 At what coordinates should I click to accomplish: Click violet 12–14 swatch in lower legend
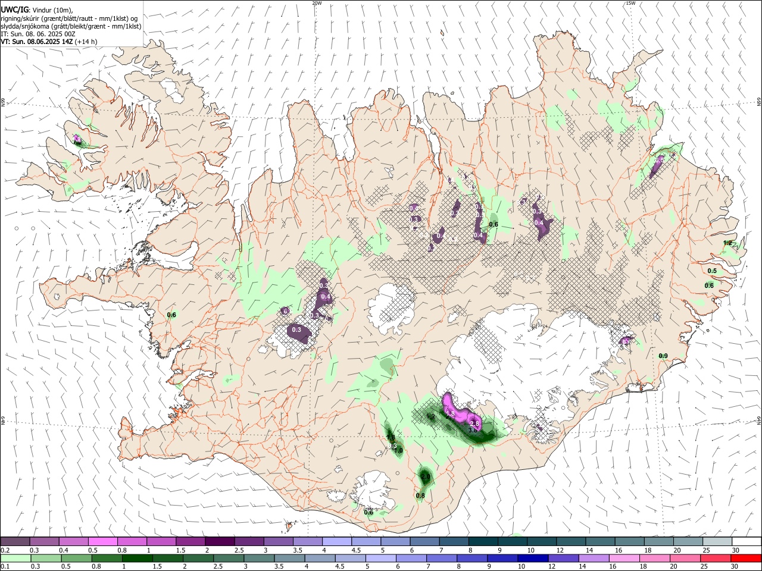click(x=563, y=558)
